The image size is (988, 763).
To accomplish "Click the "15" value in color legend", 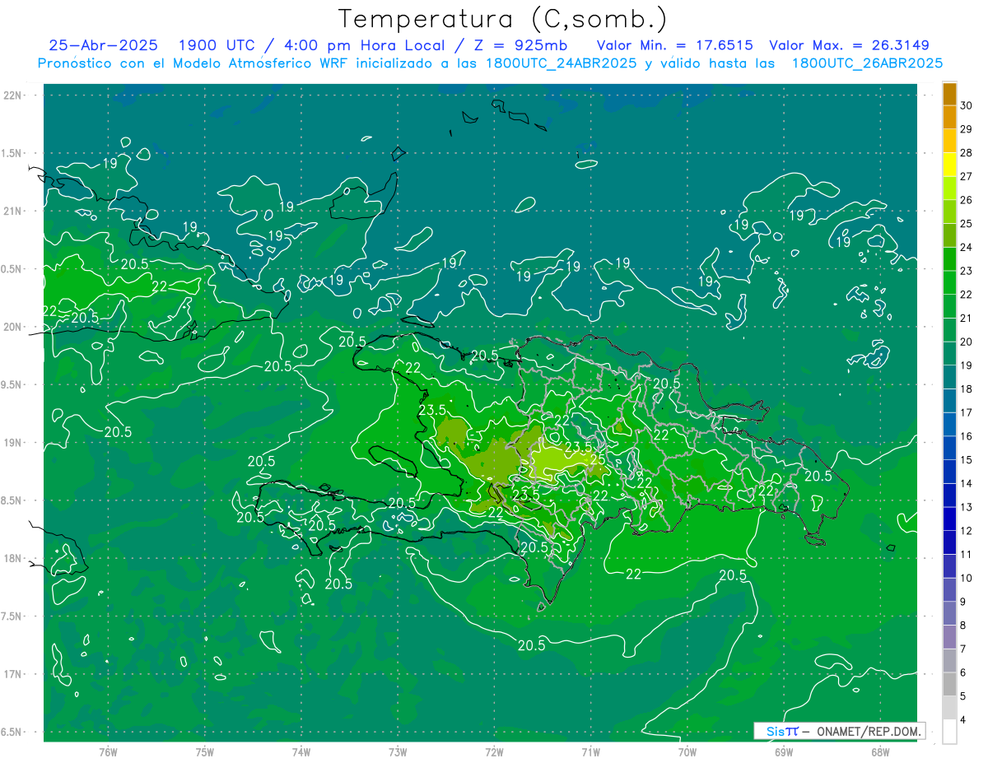I will coord(967,460).
